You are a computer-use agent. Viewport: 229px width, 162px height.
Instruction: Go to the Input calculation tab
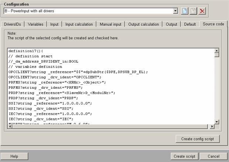coord(79,24)
